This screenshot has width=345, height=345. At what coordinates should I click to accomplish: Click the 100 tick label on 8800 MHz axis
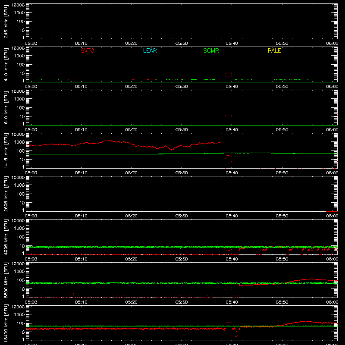click(21, 280)
